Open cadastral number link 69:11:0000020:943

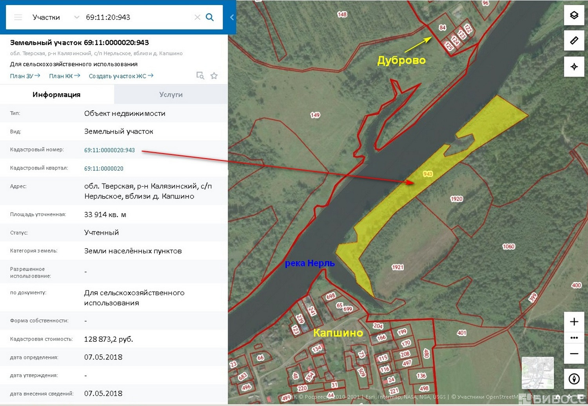pyautogui.click(x=109, y=150)
